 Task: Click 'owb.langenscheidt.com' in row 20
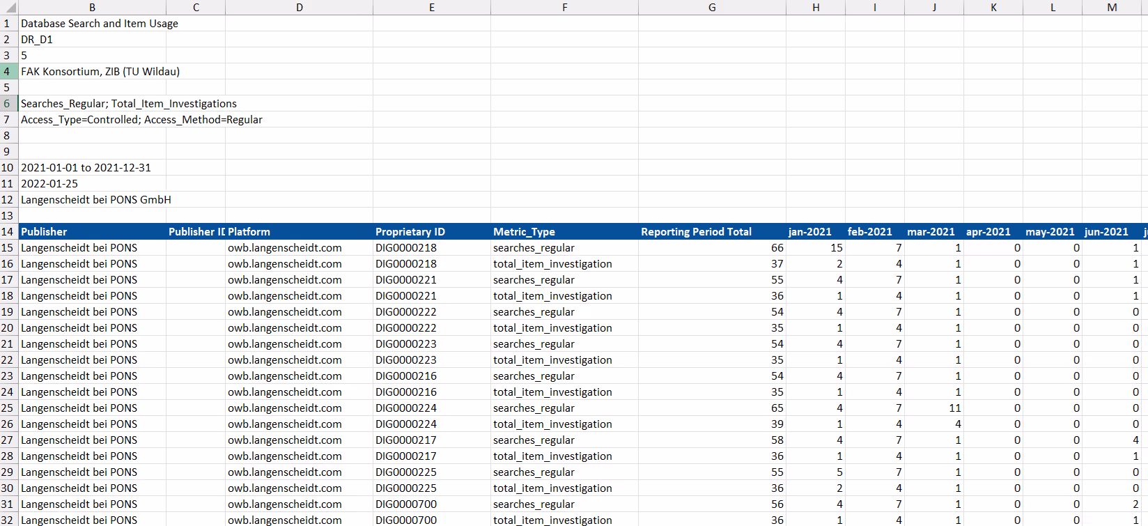point(299,328)
